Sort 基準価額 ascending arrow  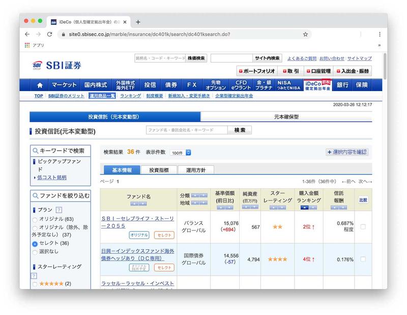221,208
